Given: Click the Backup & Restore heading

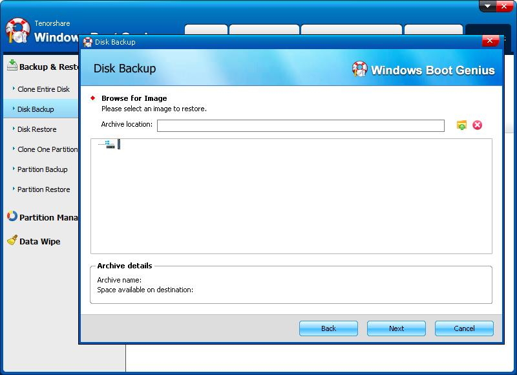Looking at the screenshot, I should point(48,67).
